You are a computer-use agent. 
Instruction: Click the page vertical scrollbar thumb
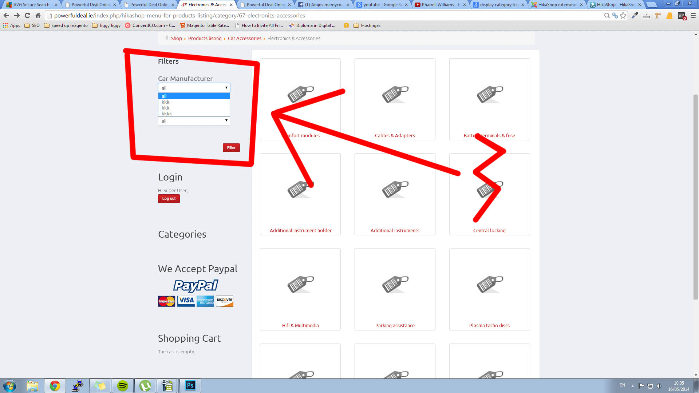[x=696, y=196]
